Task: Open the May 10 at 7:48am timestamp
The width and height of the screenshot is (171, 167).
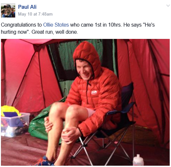Action: (35, 14)
